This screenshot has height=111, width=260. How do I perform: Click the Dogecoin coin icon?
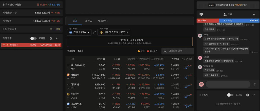[x=68, y=94]
